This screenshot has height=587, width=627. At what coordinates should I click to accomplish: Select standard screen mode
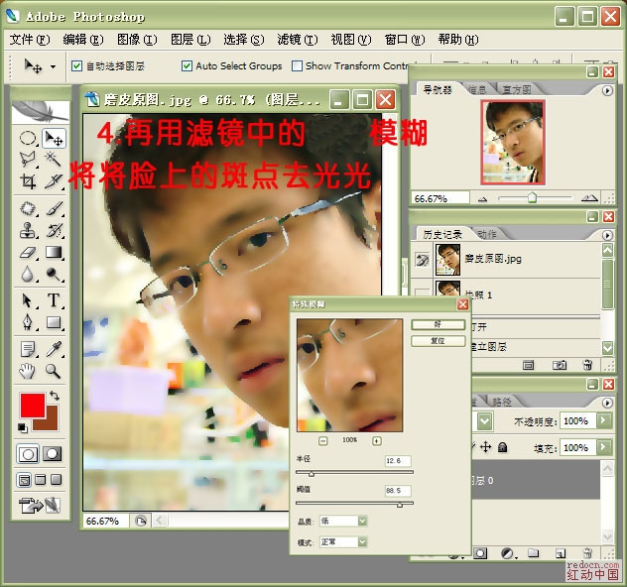tap(24, 480)
